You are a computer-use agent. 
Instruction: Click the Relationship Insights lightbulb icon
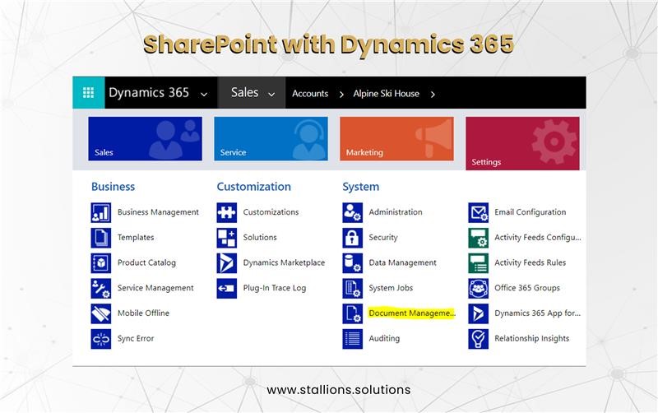coord(479,339)
